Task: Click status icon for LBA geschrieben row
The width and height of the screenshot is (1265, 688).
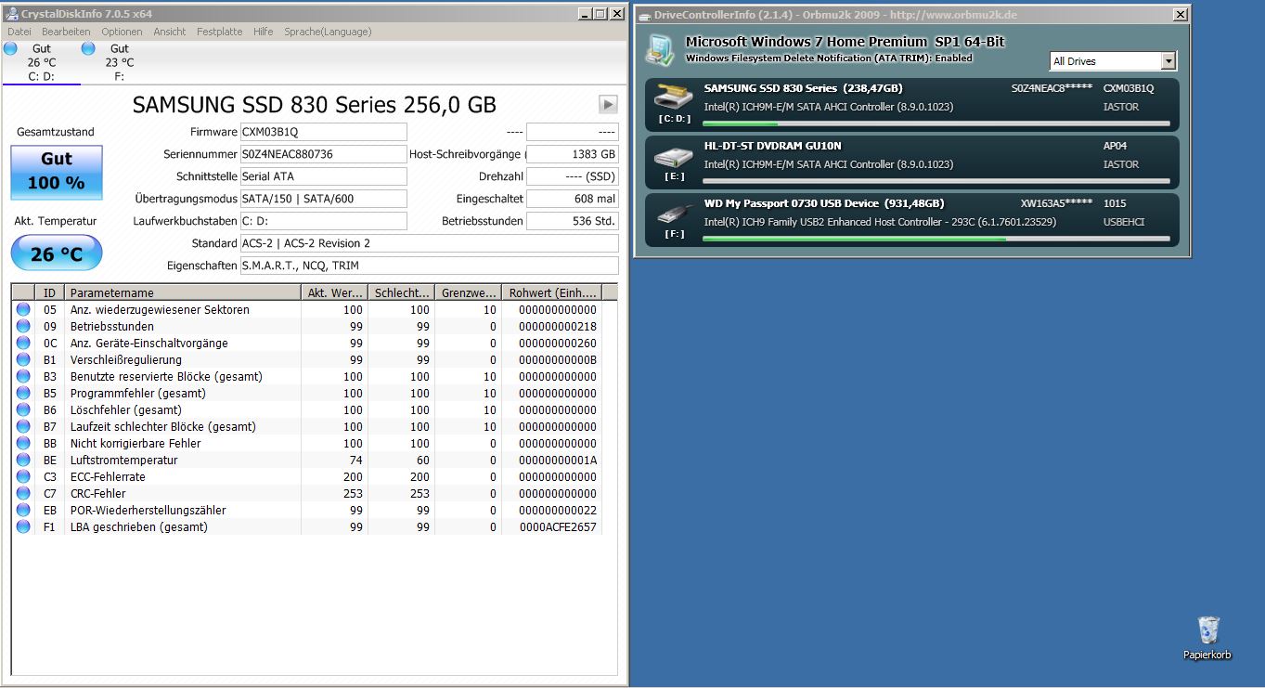Action: 23,526
